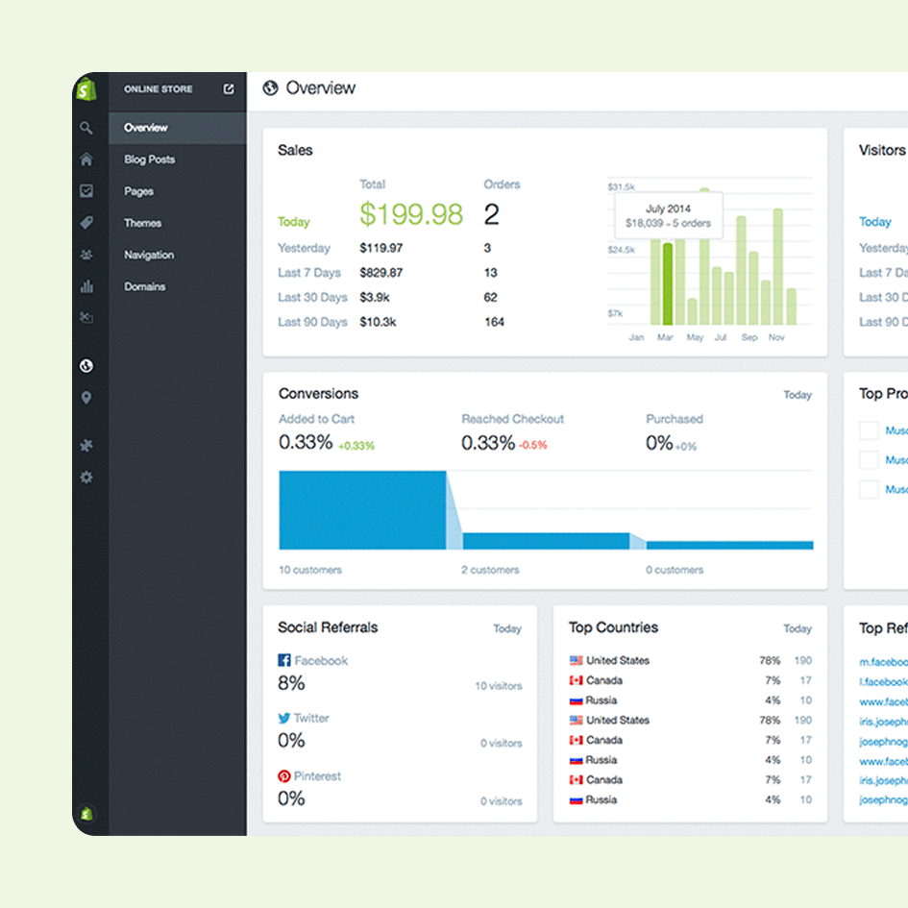Open Discounts scissors icon
The width and height of the screenshot is (908, 908).
(86, 318)
